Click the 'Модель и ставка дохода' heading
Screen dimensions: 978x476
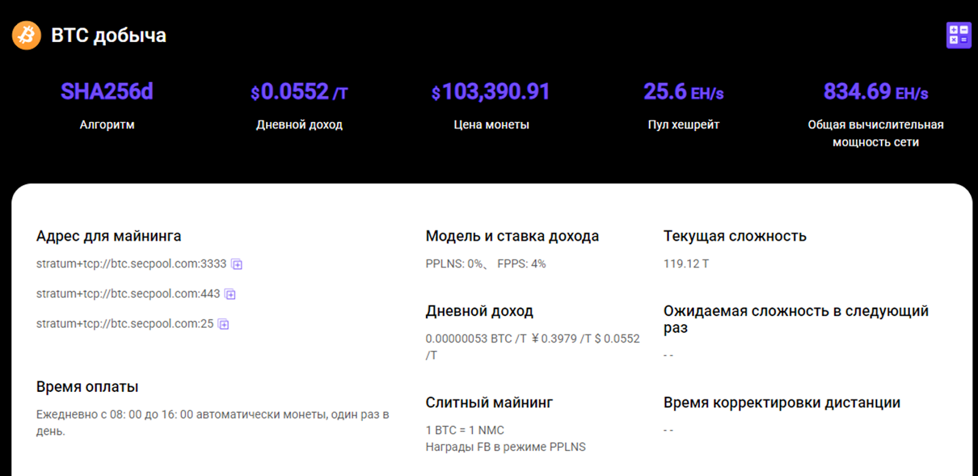pos(512,236)
